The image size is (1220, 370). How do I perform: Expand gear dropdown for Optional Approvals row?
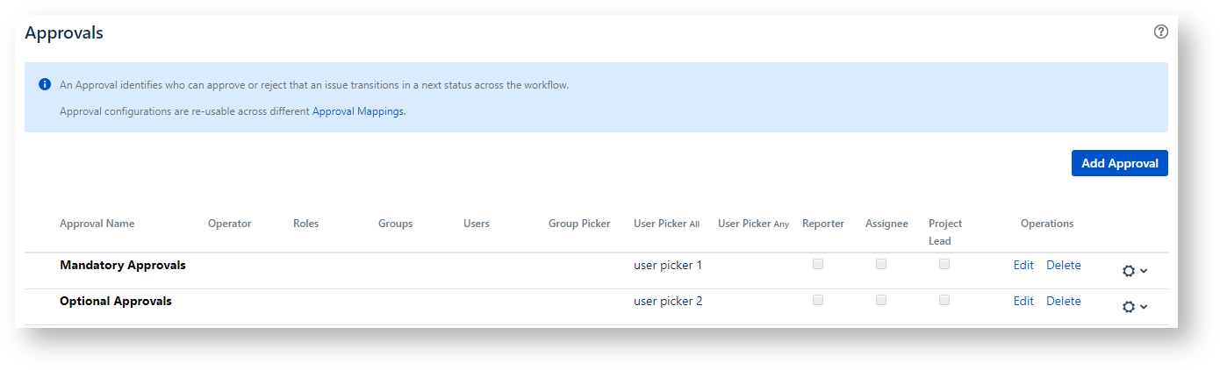[x=1134, y=307]
